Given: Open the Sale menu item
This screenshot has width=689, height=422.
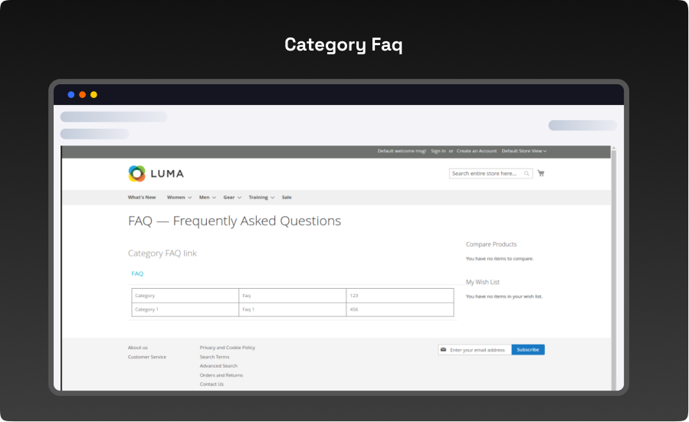Looking at the screenshot, I should pyautogui.click(x=287, y=198).
